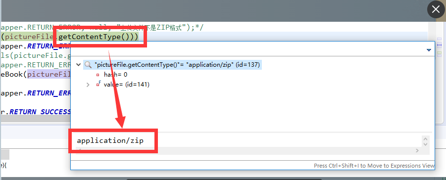This screenshot has height=180, width=446.
Task: Click the 'Press Ctrl+Shift+I to Move to Expressions View' status text
Action: point(374,166)
